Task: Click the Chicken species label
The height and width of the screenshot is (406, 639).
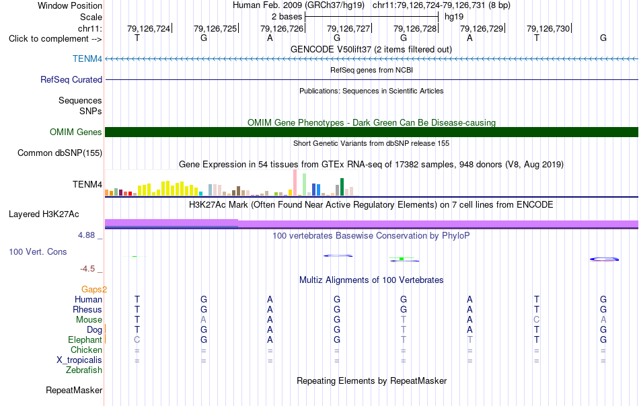Action: pos(86,350)
